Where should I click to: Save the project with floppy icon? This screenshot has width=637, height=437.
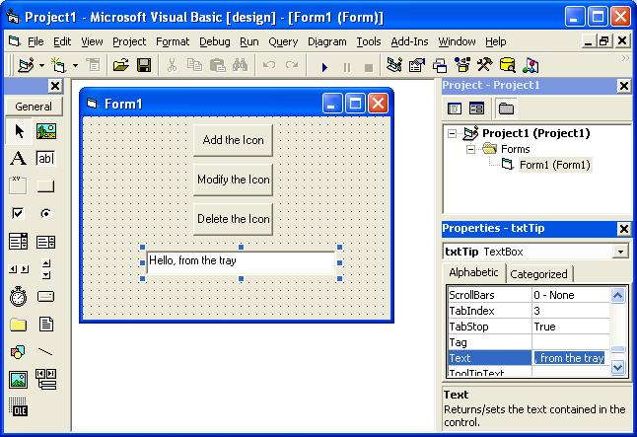[x=144, y=65]
